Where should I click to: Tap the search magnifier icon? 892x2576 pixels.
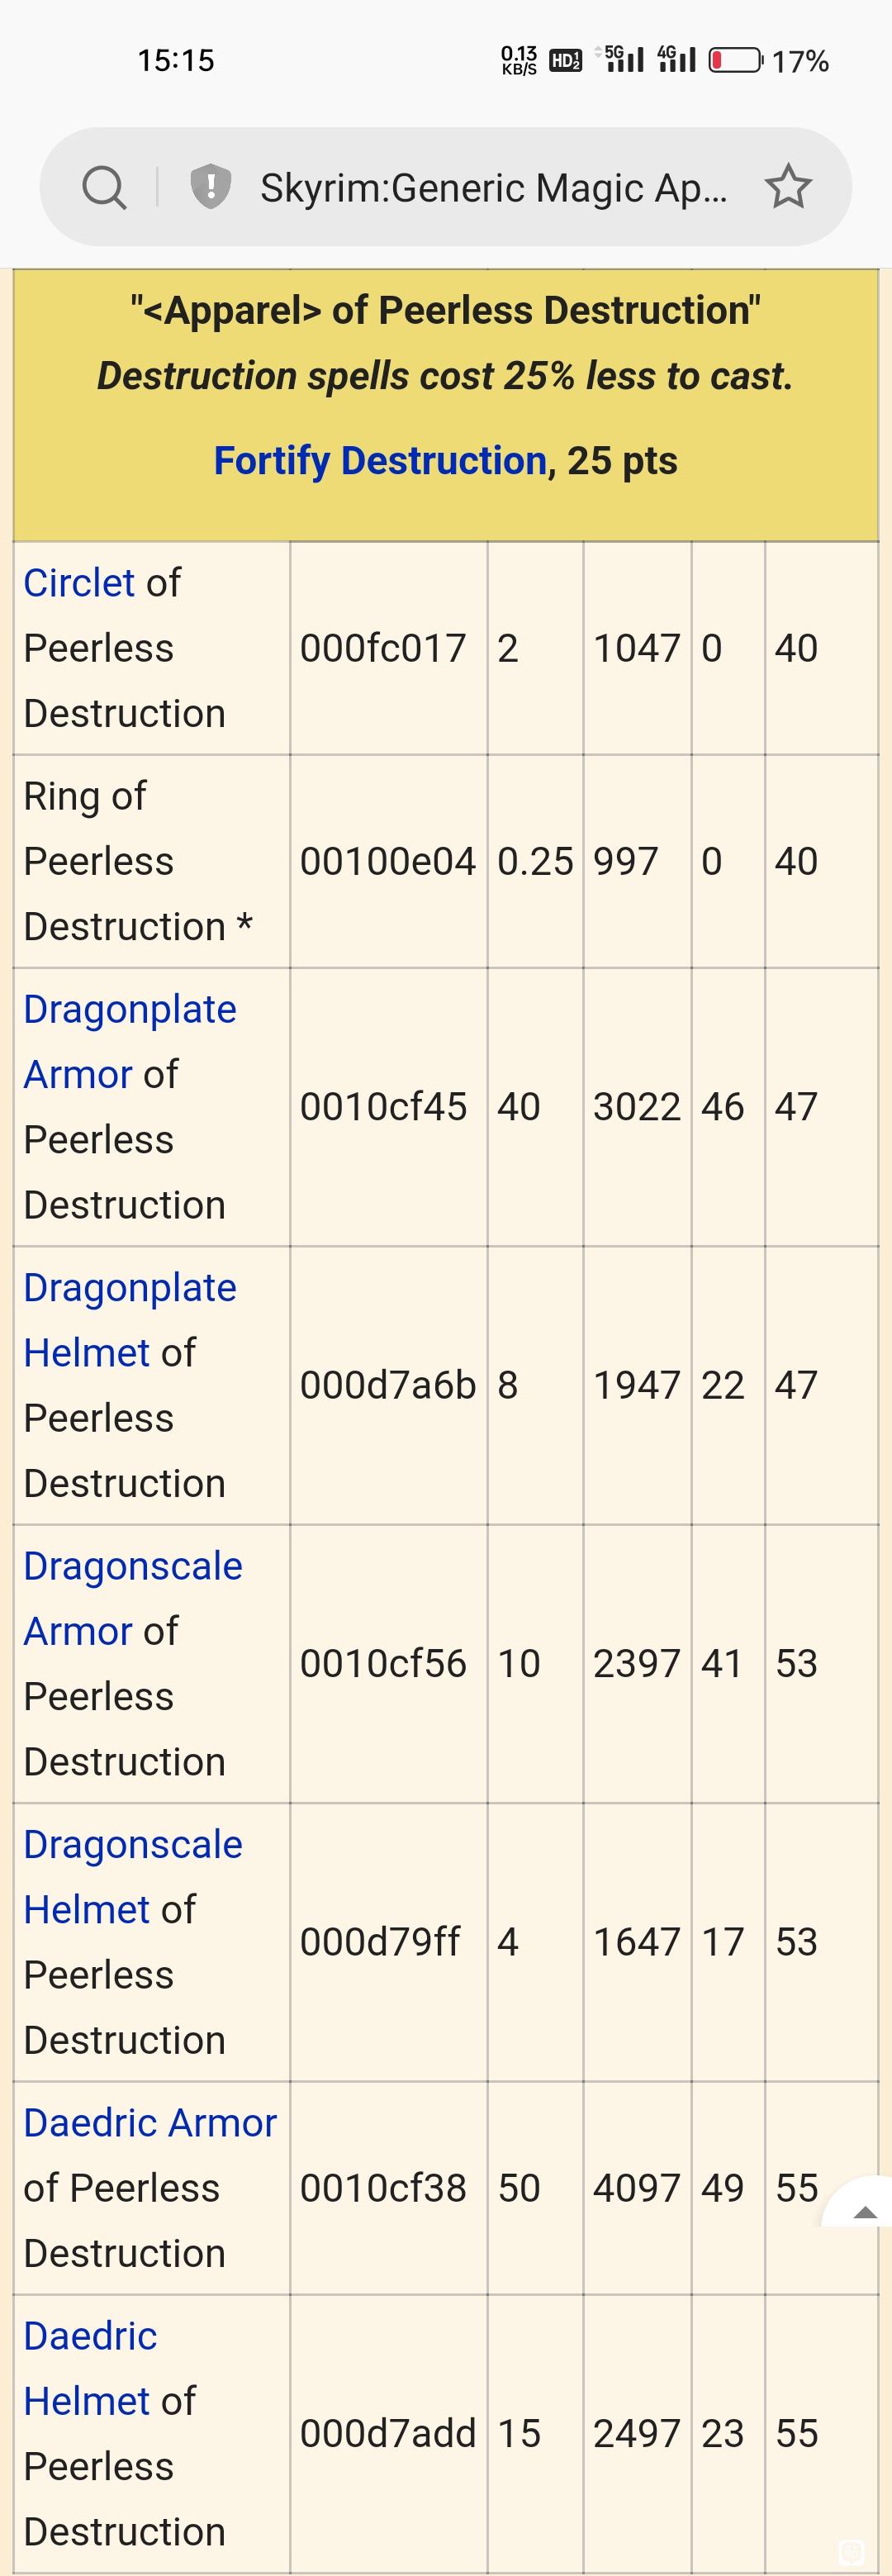click(104, 187)
